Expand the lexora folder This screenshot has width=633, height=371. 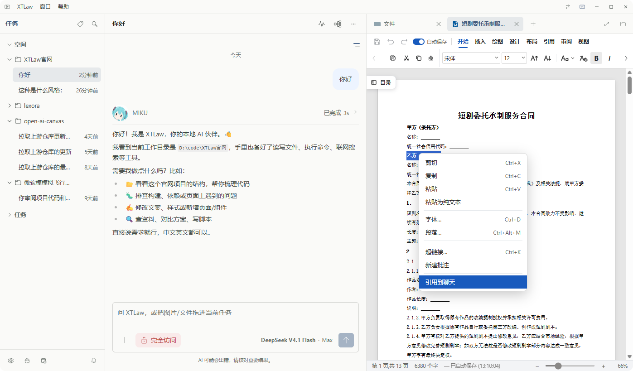coord(10,106)
